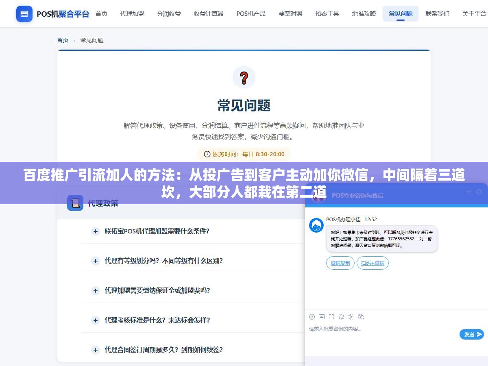Image resolution: width=488 pixels, height=366 pixels.
Task: Click the rating icon in chat toolbar
Action: pyautogui.click(x=341, y=316)
